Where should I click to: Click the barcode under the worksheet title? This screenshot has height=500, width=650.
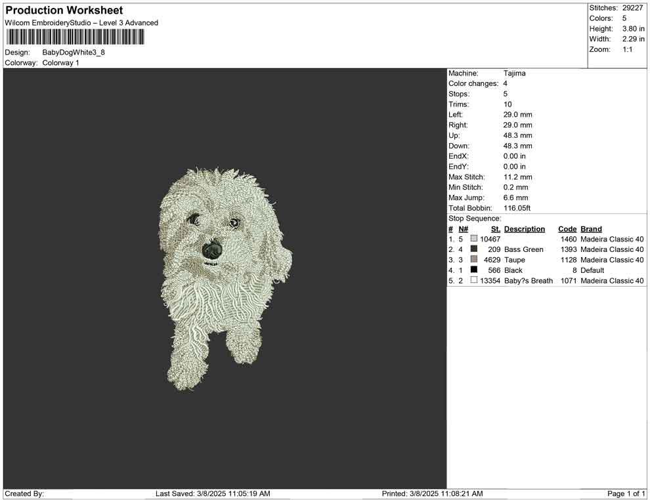pos(75,37)
